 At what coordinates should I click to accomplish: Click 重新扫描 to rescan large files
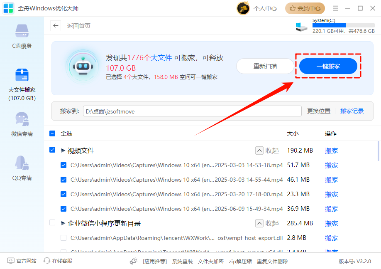pyautogui.click(x=265, y=66)
